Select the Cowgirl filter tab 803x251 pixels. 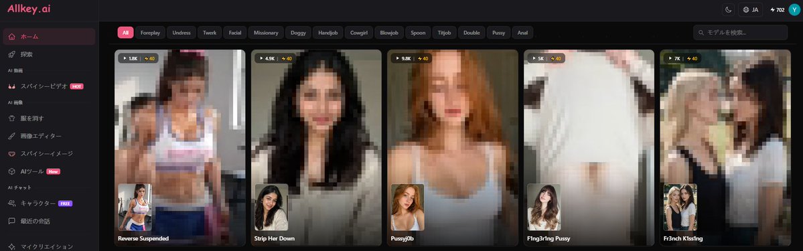click(358, 33)
